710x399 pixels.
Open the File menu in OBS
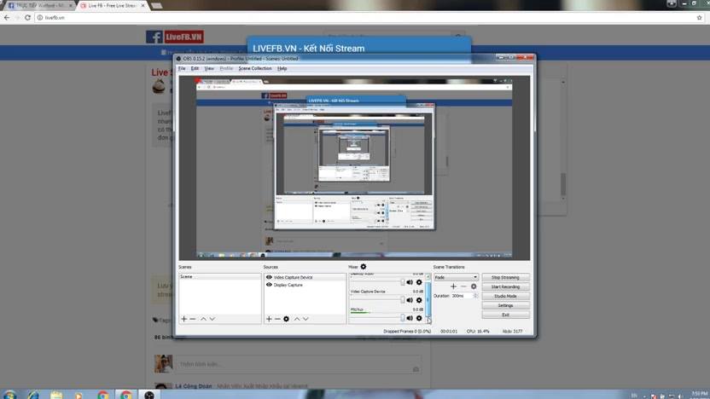[182, 69]
